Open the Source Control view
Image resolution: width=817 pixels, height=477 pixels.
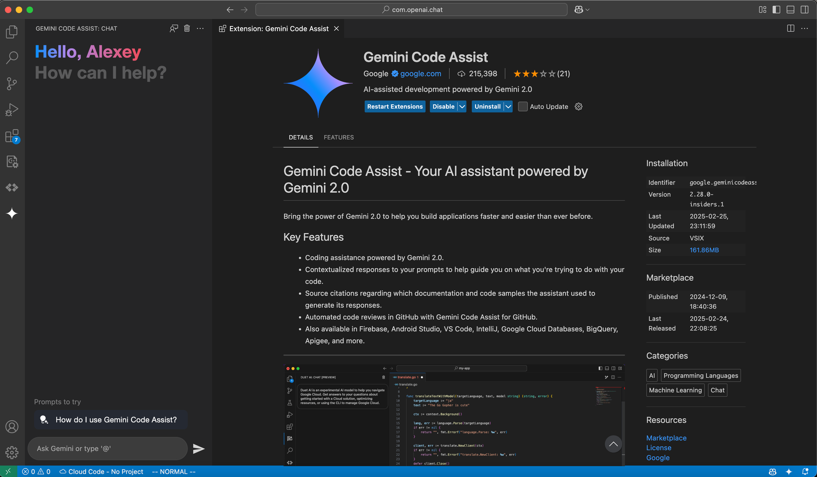(x=12, y=84)
